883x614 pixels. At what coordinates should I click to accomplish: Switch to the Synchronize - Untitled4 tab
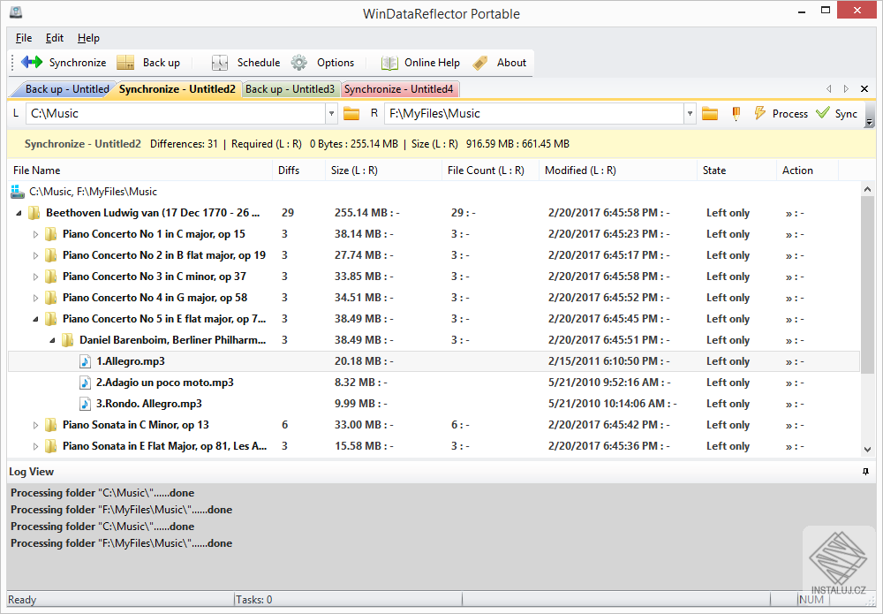(x=399, y=89)
